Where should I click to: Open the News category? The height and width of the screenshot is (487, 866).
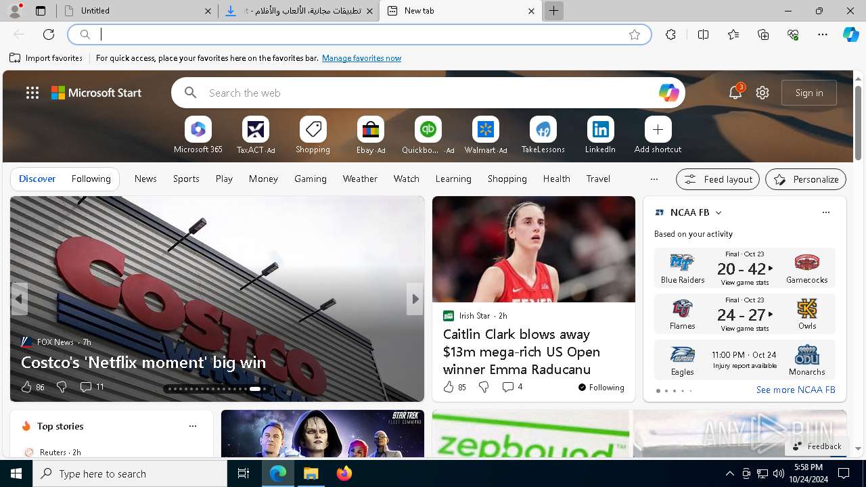coord(145,179)
